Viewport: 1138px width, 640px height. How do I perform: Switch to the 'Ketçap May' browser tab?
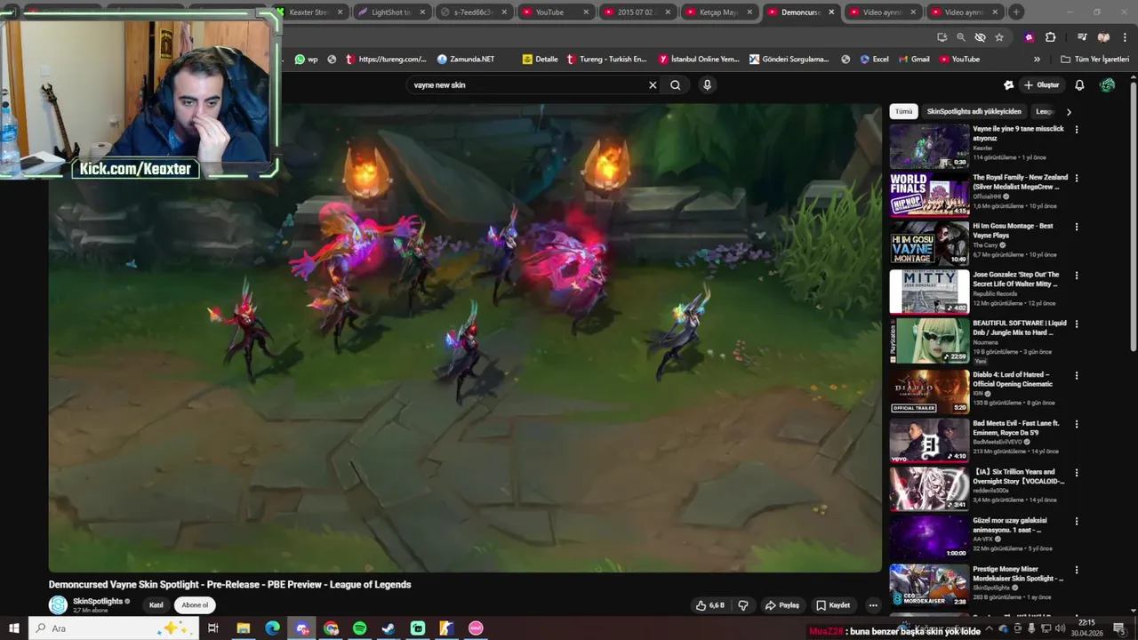[x=718, y=12]
